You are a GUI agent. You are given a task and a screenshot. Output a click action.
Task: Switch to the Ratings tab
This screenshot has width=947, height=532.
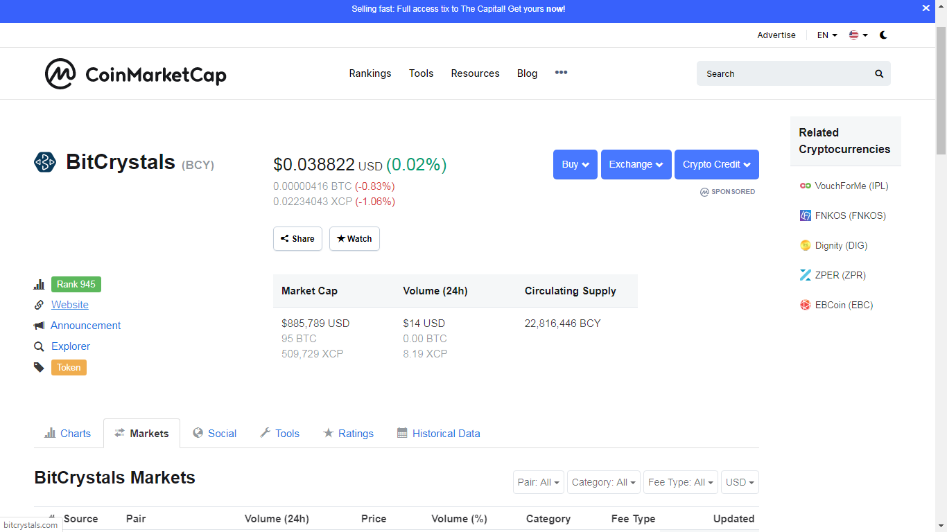pyautogui.click(x=348, y=434)
